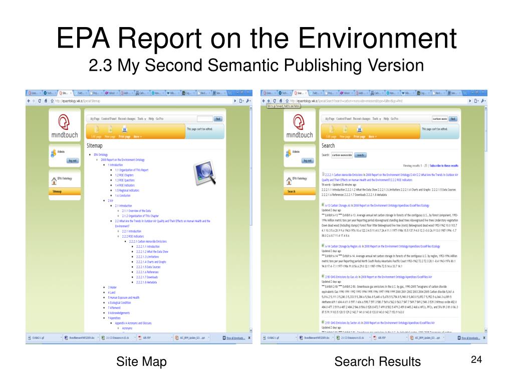Open the 1.1 Organization of This Report link

[x=132, y=170]
